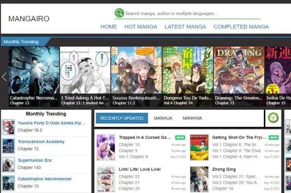Open Transcension Academy title link
This screenshot has height=193, width=291.
coord(41,142)
